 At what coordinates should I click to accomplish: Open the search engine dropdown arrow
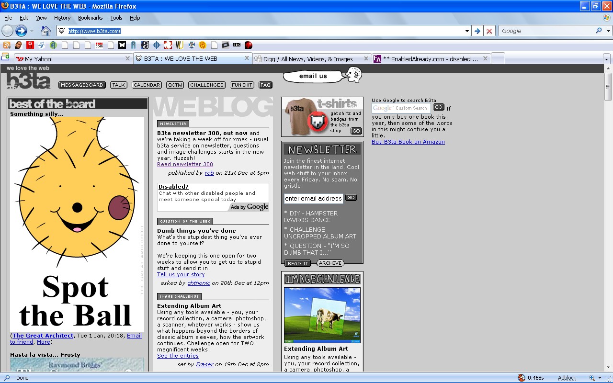click(608, 31)
